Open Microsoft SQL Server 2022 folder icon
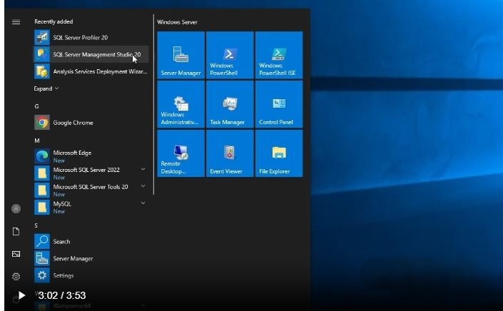 (x=42, y=173)
